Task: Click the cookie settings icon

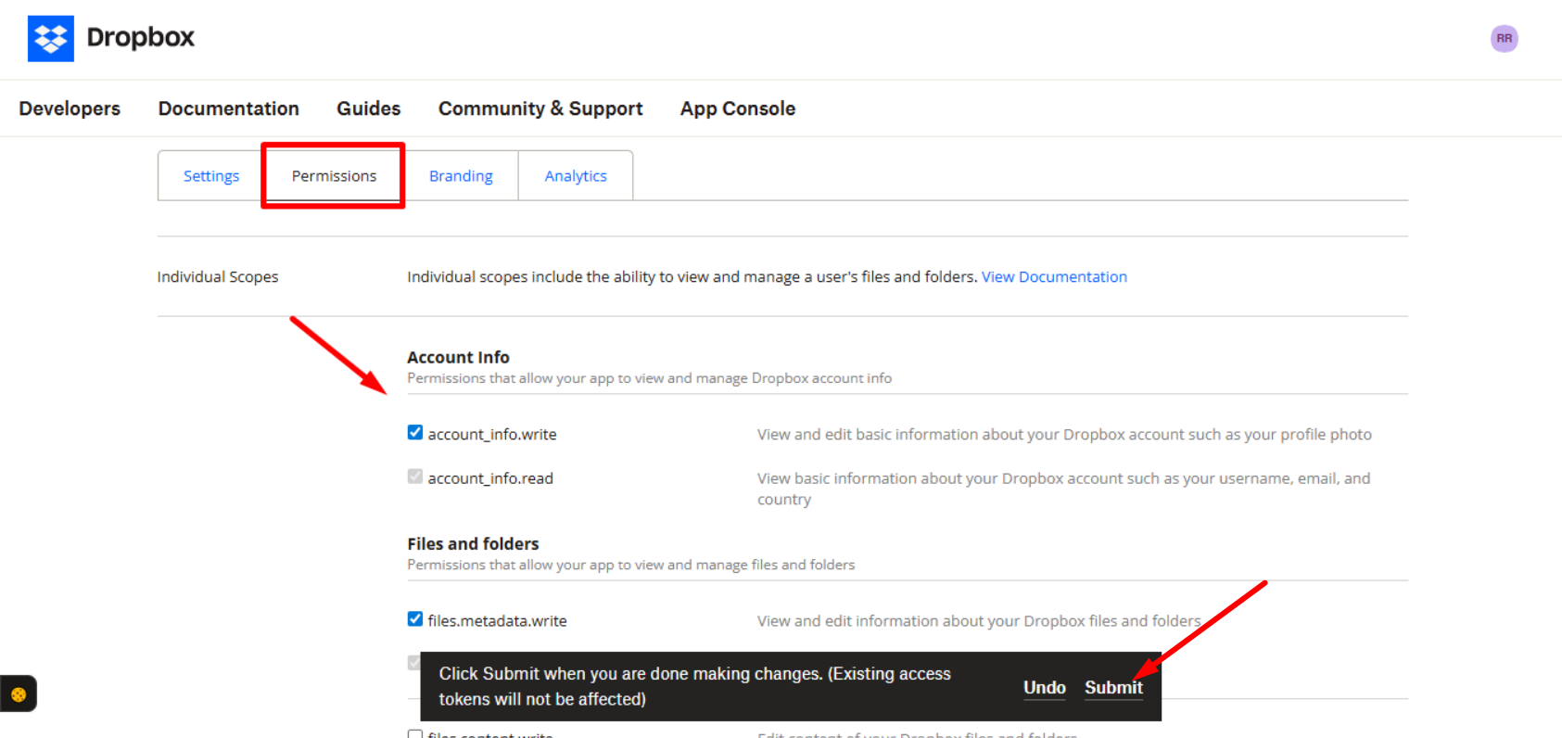Action: [19, 693]
